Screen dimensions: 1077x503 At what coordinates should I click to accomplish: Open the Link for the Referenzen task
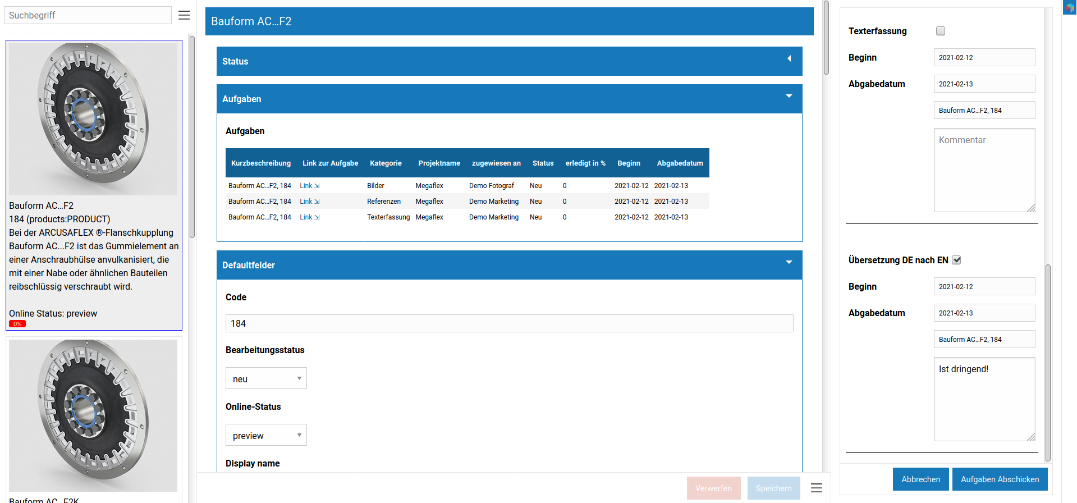point(309,202)
